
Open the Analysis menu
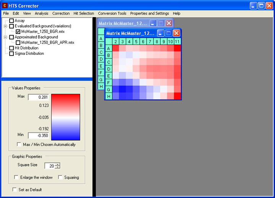coord(41,13)
